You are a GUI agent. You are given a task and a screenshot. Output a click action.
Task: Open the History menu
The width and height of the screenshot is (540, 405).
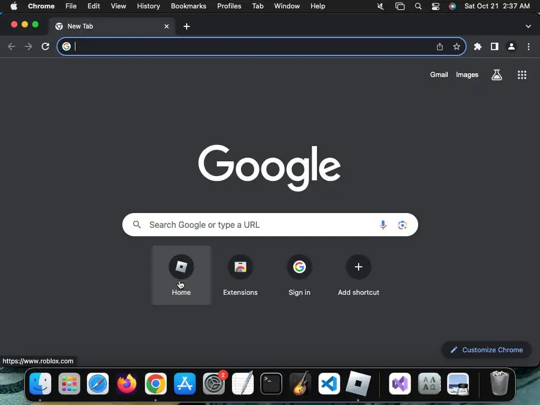pos(148,6)
